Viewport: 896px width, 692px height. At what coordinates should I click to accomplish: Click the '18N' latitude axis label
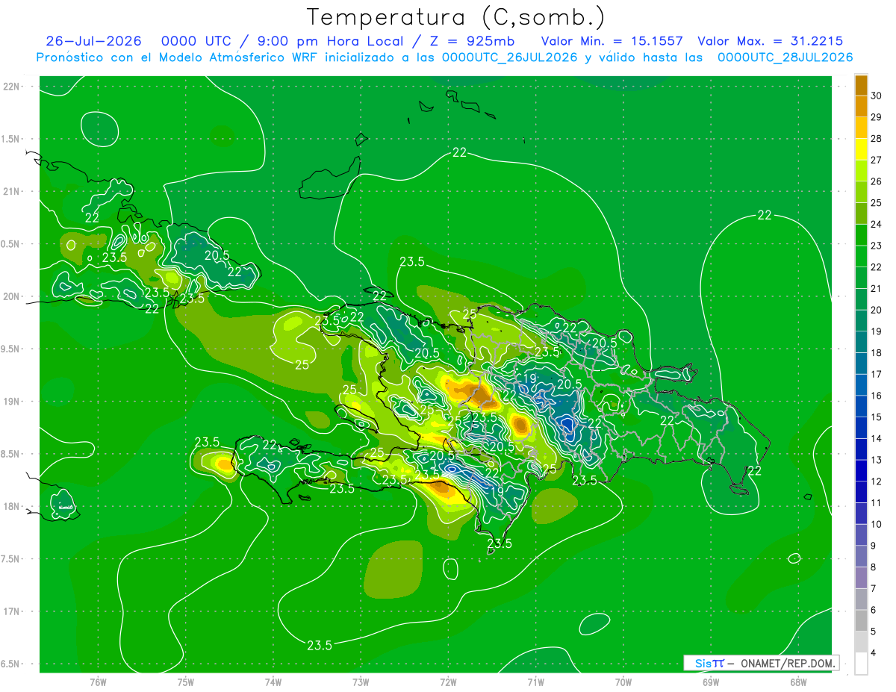(x=12, y=506)
